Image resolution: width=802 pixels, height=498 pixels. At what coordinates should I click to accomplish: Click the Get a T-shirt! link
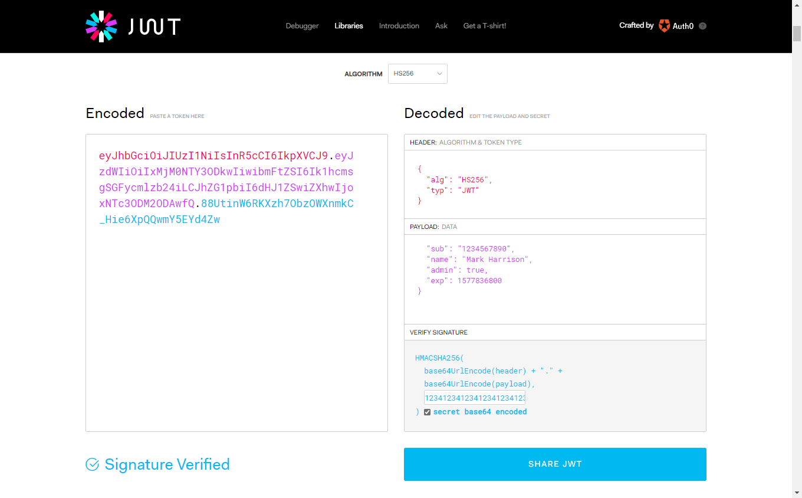click(484, 26)
